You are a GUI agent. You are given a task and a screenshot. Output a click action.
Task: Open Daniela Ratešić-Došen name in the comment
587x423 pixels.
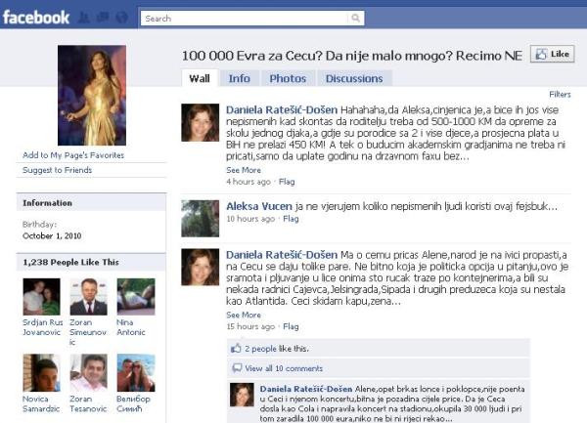point(306,389)
